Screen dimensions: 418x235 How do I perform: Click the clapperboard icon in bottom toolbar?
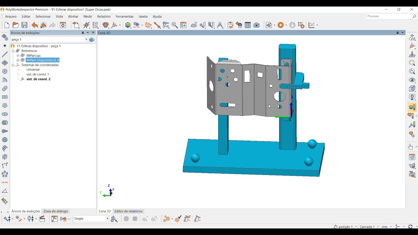pyautogui.click(x=42, y=219)
